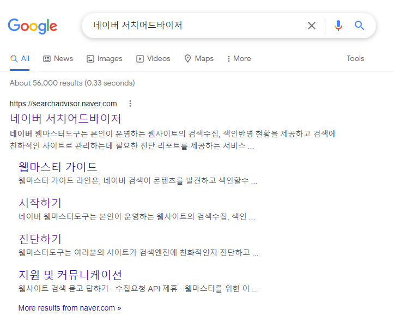Open the 지원 및 커뮤니케이션 sitelink

(70, 275)
